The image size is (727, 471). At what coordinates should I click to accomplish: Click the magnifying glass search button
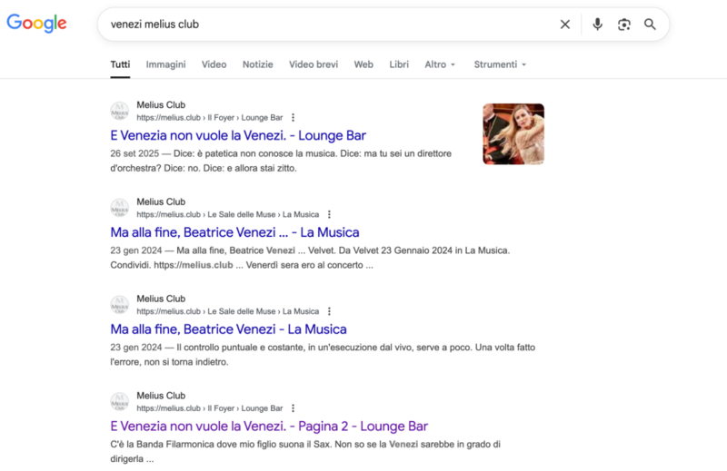[650, 25]
